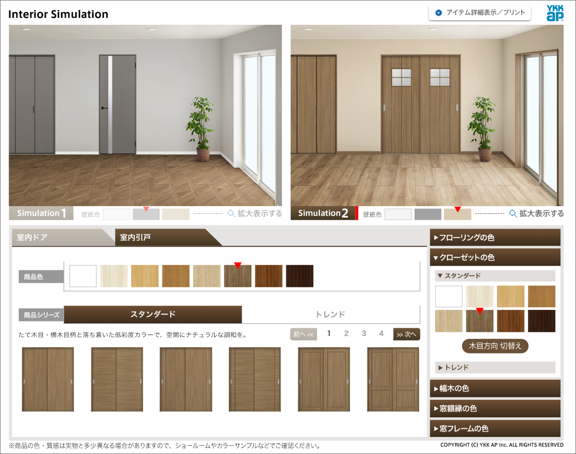Select the first sliding door design thumbnail
576x454 pixels.
point(48,379)
